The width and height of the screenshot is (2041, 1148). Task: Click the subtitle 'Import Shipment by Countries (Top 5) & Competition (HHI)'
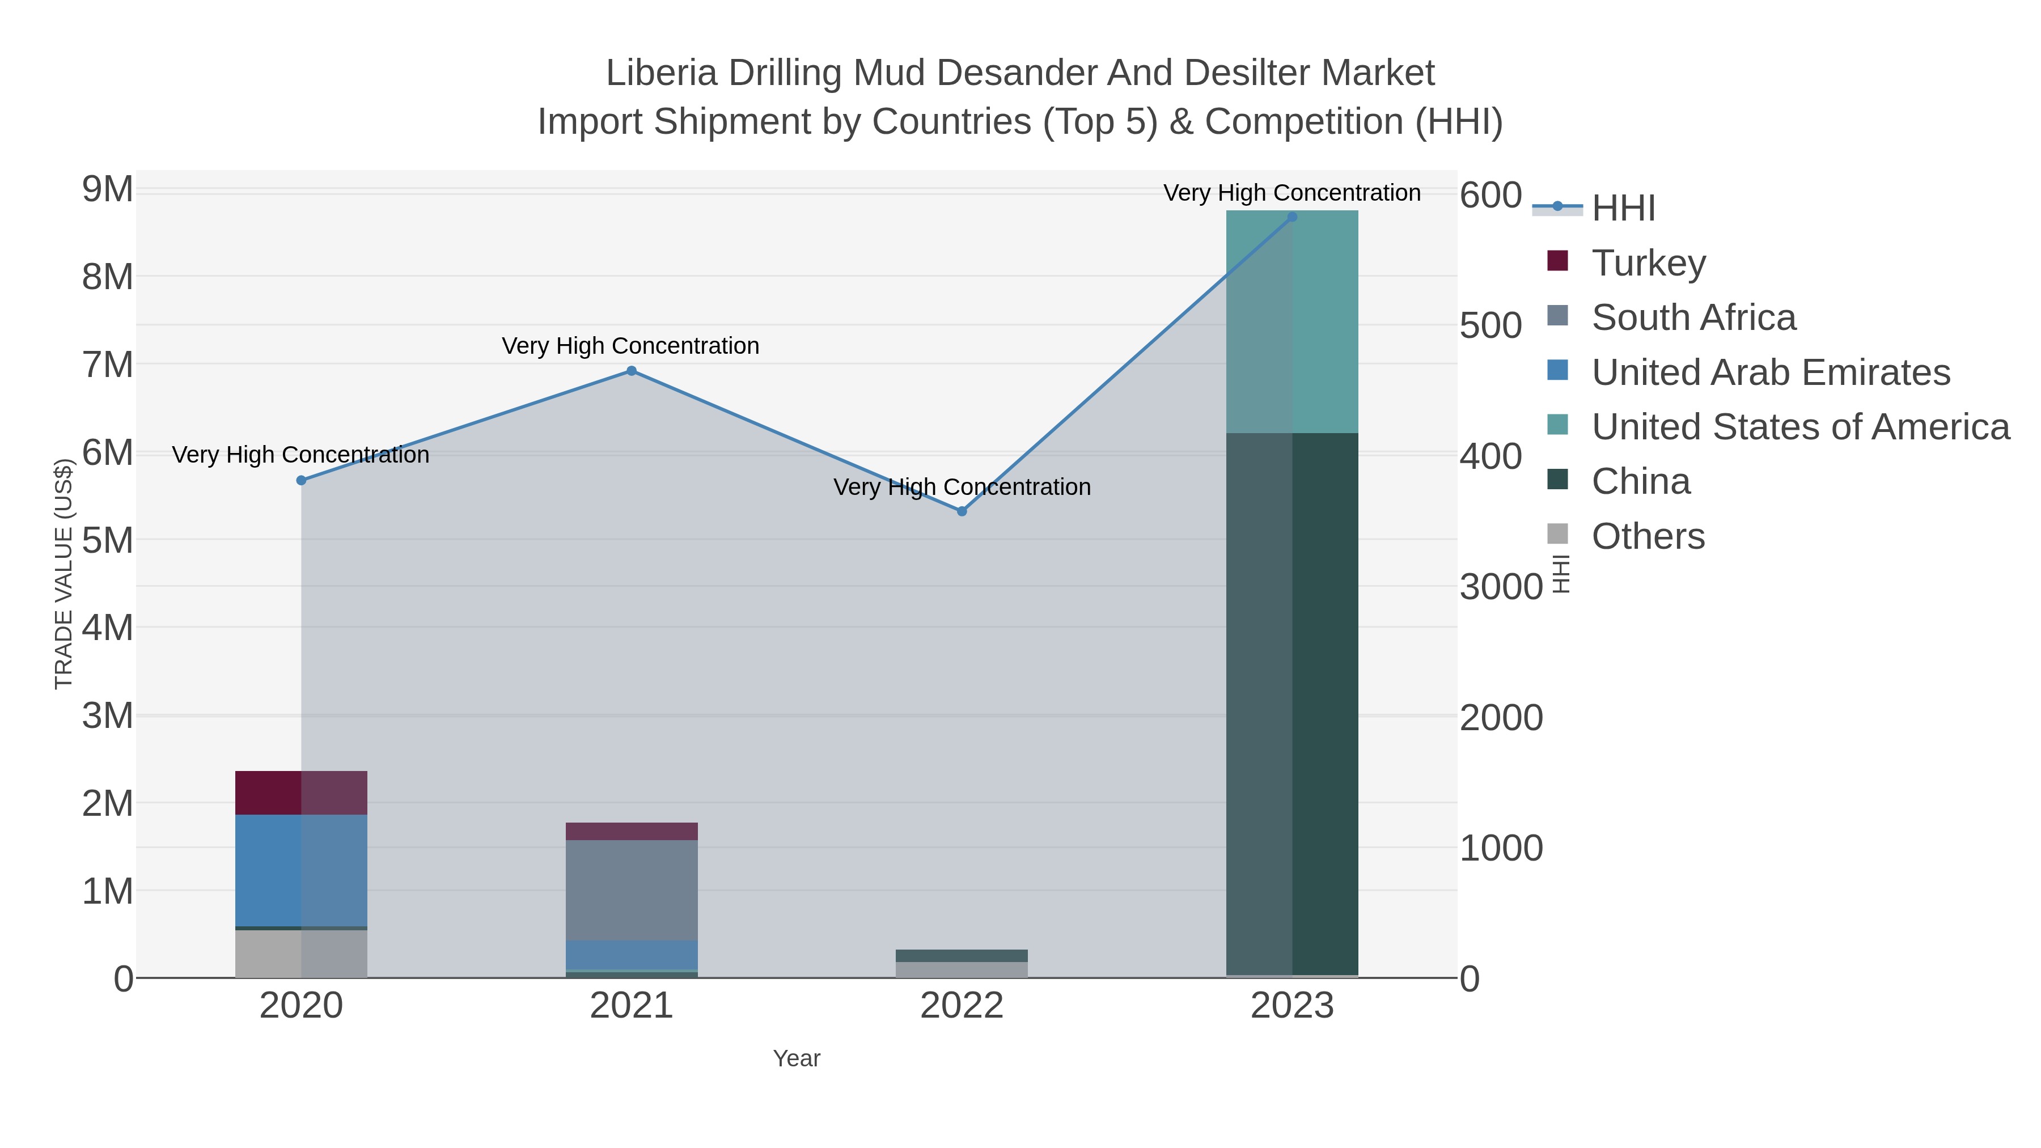[x=1020, y=122]
